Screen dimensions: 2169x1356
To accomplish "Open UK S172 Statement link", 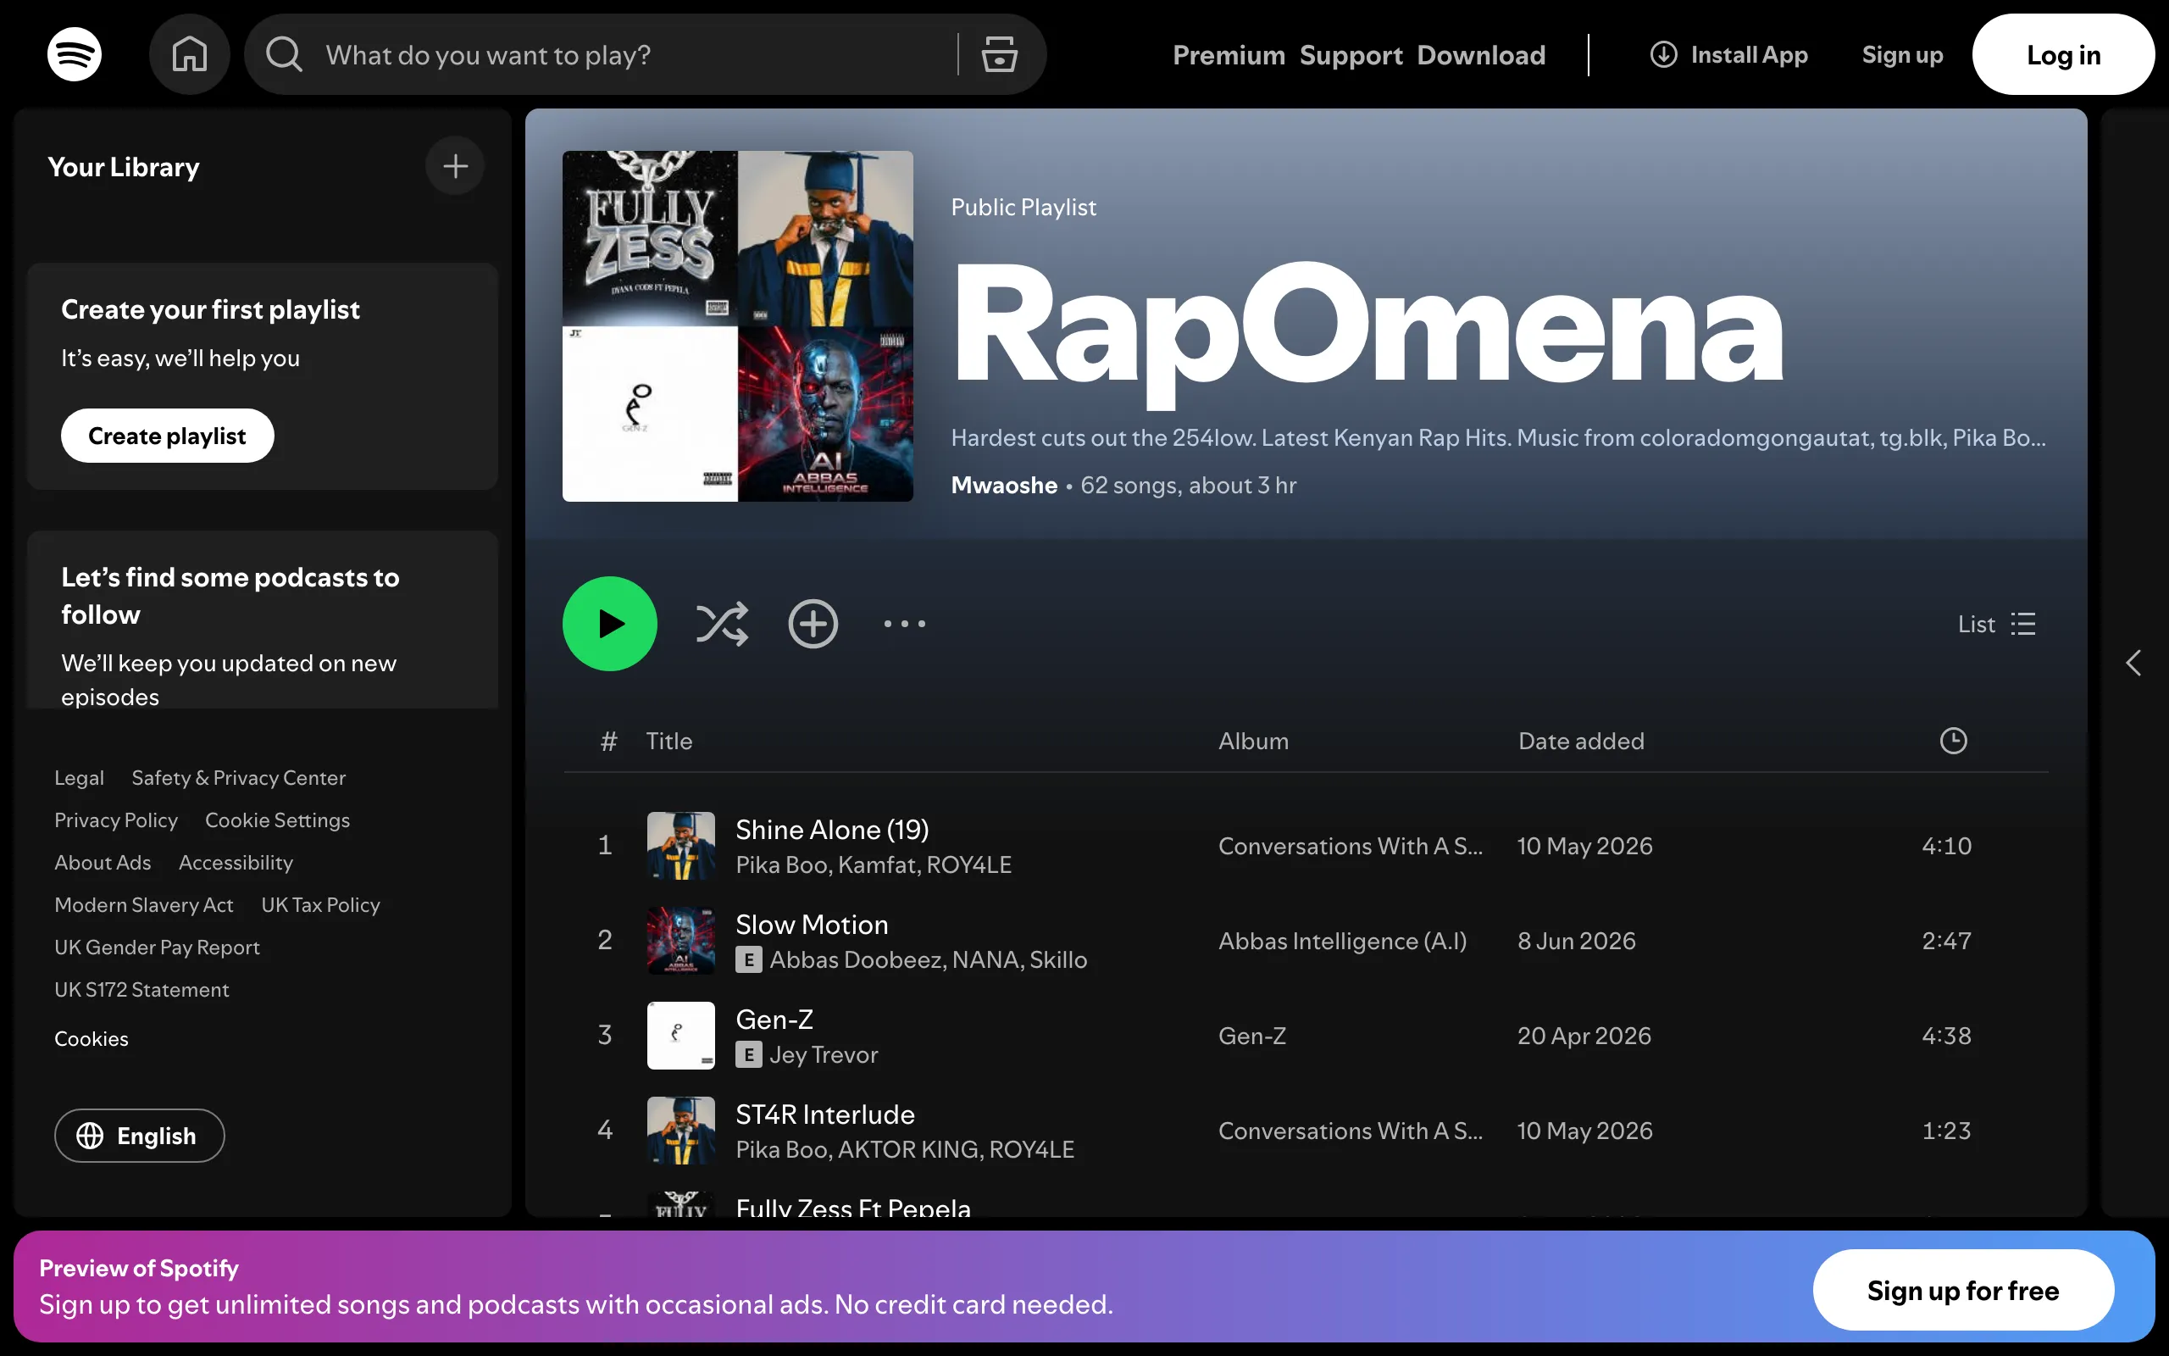I will coord(141,989).
